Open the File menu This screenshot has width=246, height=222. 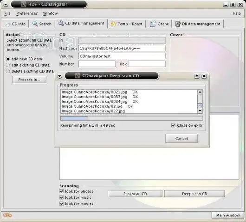[7, 13]
